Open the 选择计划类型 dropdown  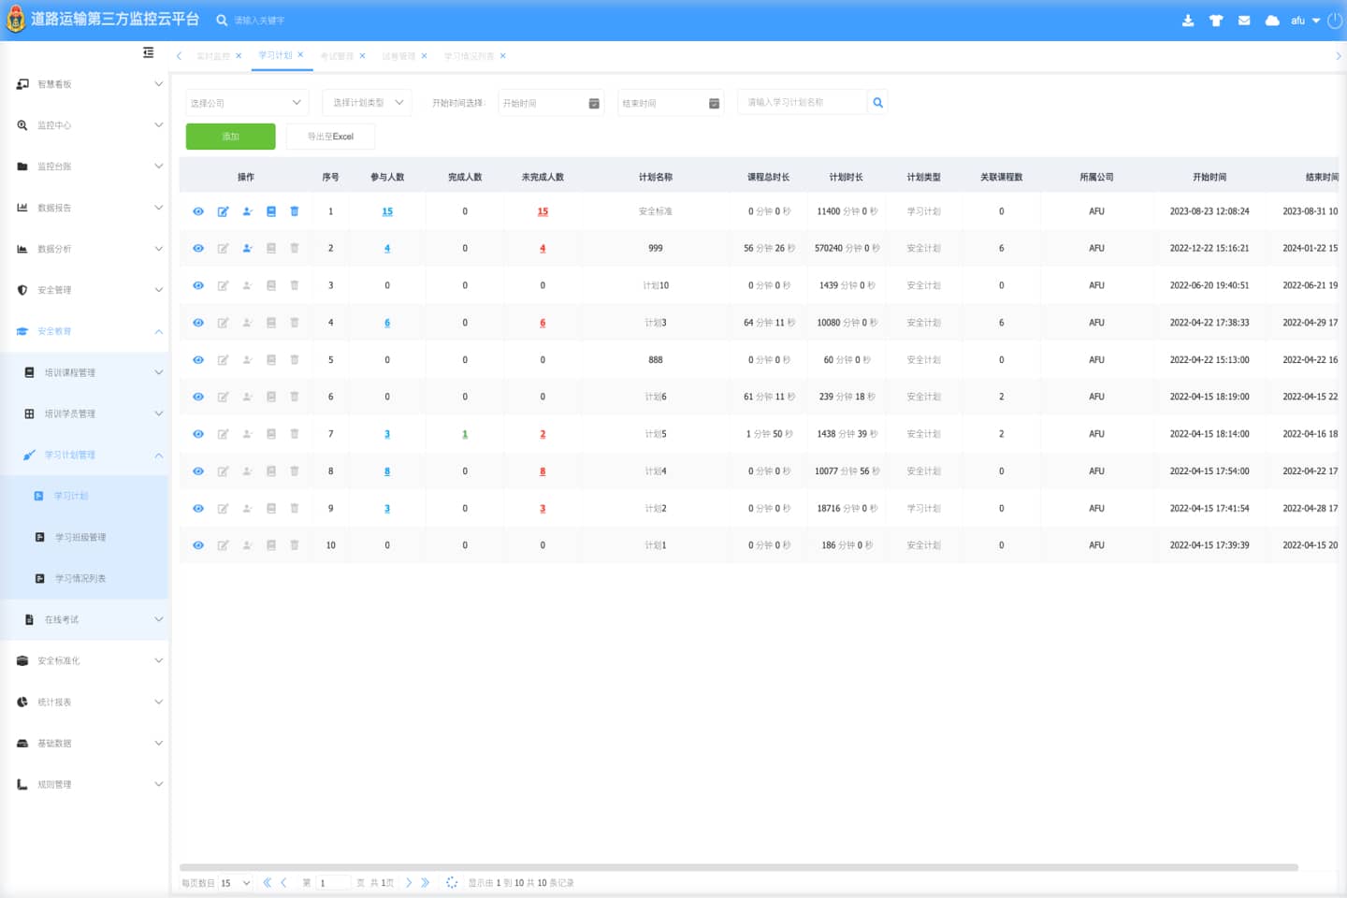[x=368, y=103]
